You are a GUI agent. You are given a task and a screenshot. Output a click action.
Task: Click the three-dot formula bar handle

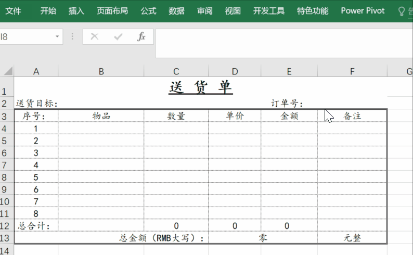(72, 36)
